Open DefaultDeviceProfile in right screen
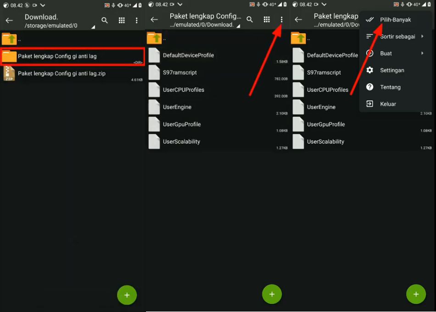The height and width of the screenshot is (312, 436). coord(325,55)
